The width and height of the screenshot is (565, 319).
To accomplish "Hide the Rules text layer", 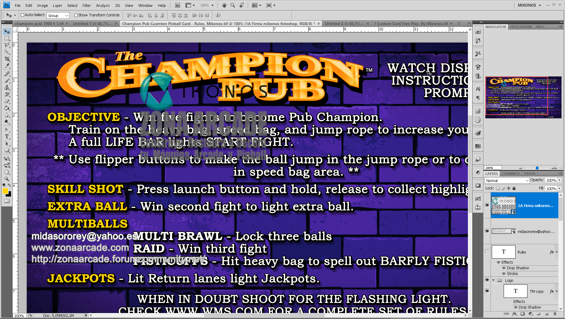I will coord(487,252).
